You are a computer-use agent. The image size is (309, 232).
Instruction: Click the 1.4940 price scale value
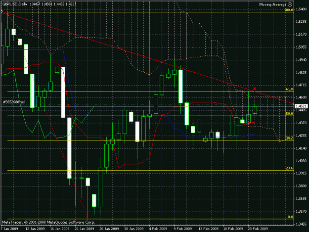[301, 60]
